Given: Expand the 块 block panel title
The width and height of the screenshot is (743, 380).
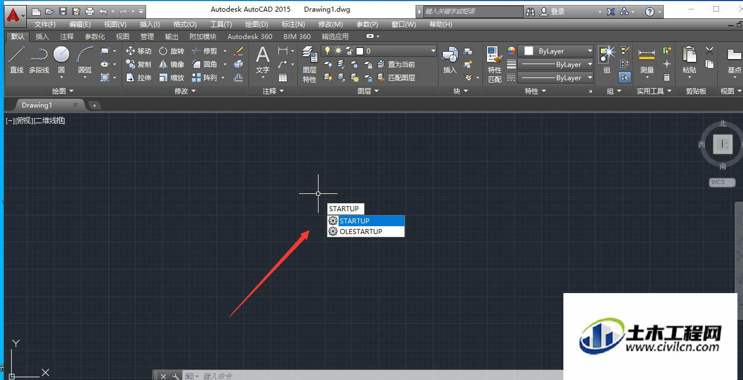Looking at the screenshot, I should pos(461,91).
